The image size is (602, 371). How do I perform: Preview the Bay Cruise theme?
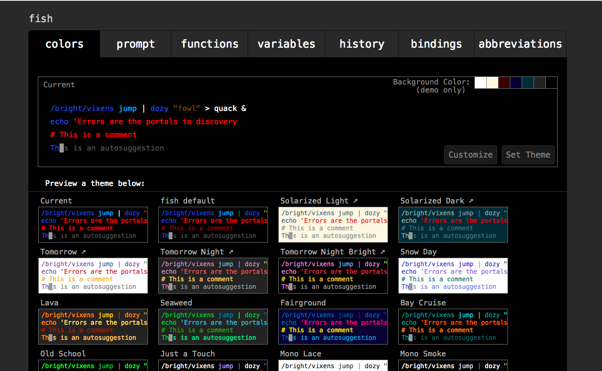(453, 327)
